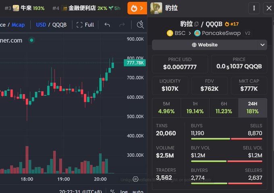Select the 5M timeframe tab
Image resolution: width=274 pixels, height=193 pixels.
166,108
